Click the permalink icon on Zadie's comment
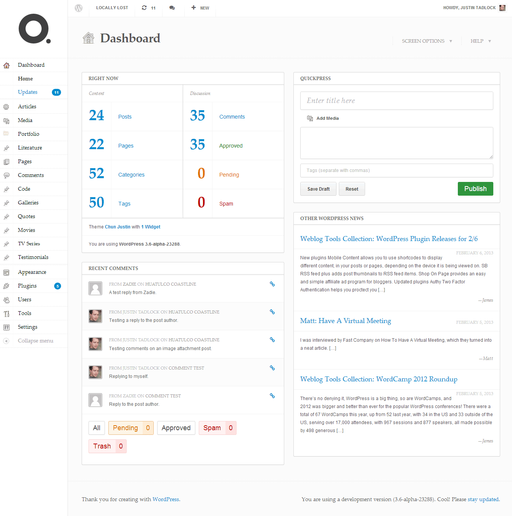This screenshot has height=516, width=512. tap(272, 284)
